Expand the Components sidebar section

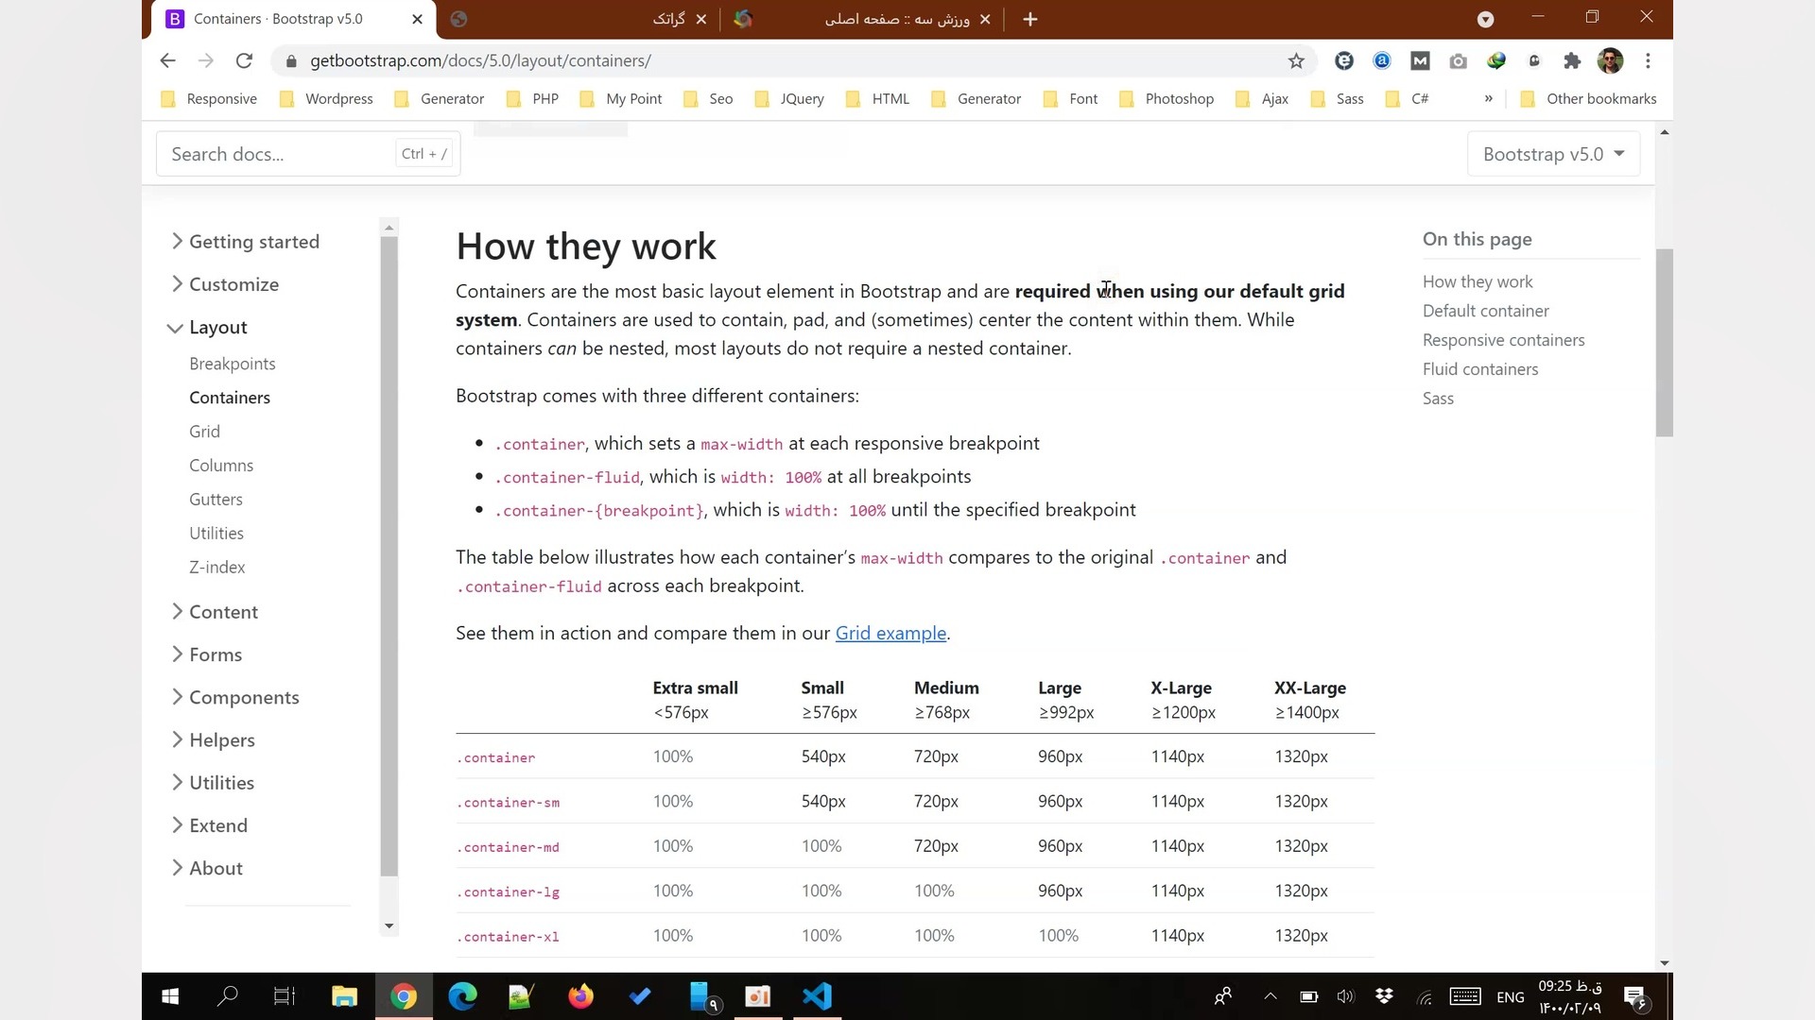[x=235, y=697]
